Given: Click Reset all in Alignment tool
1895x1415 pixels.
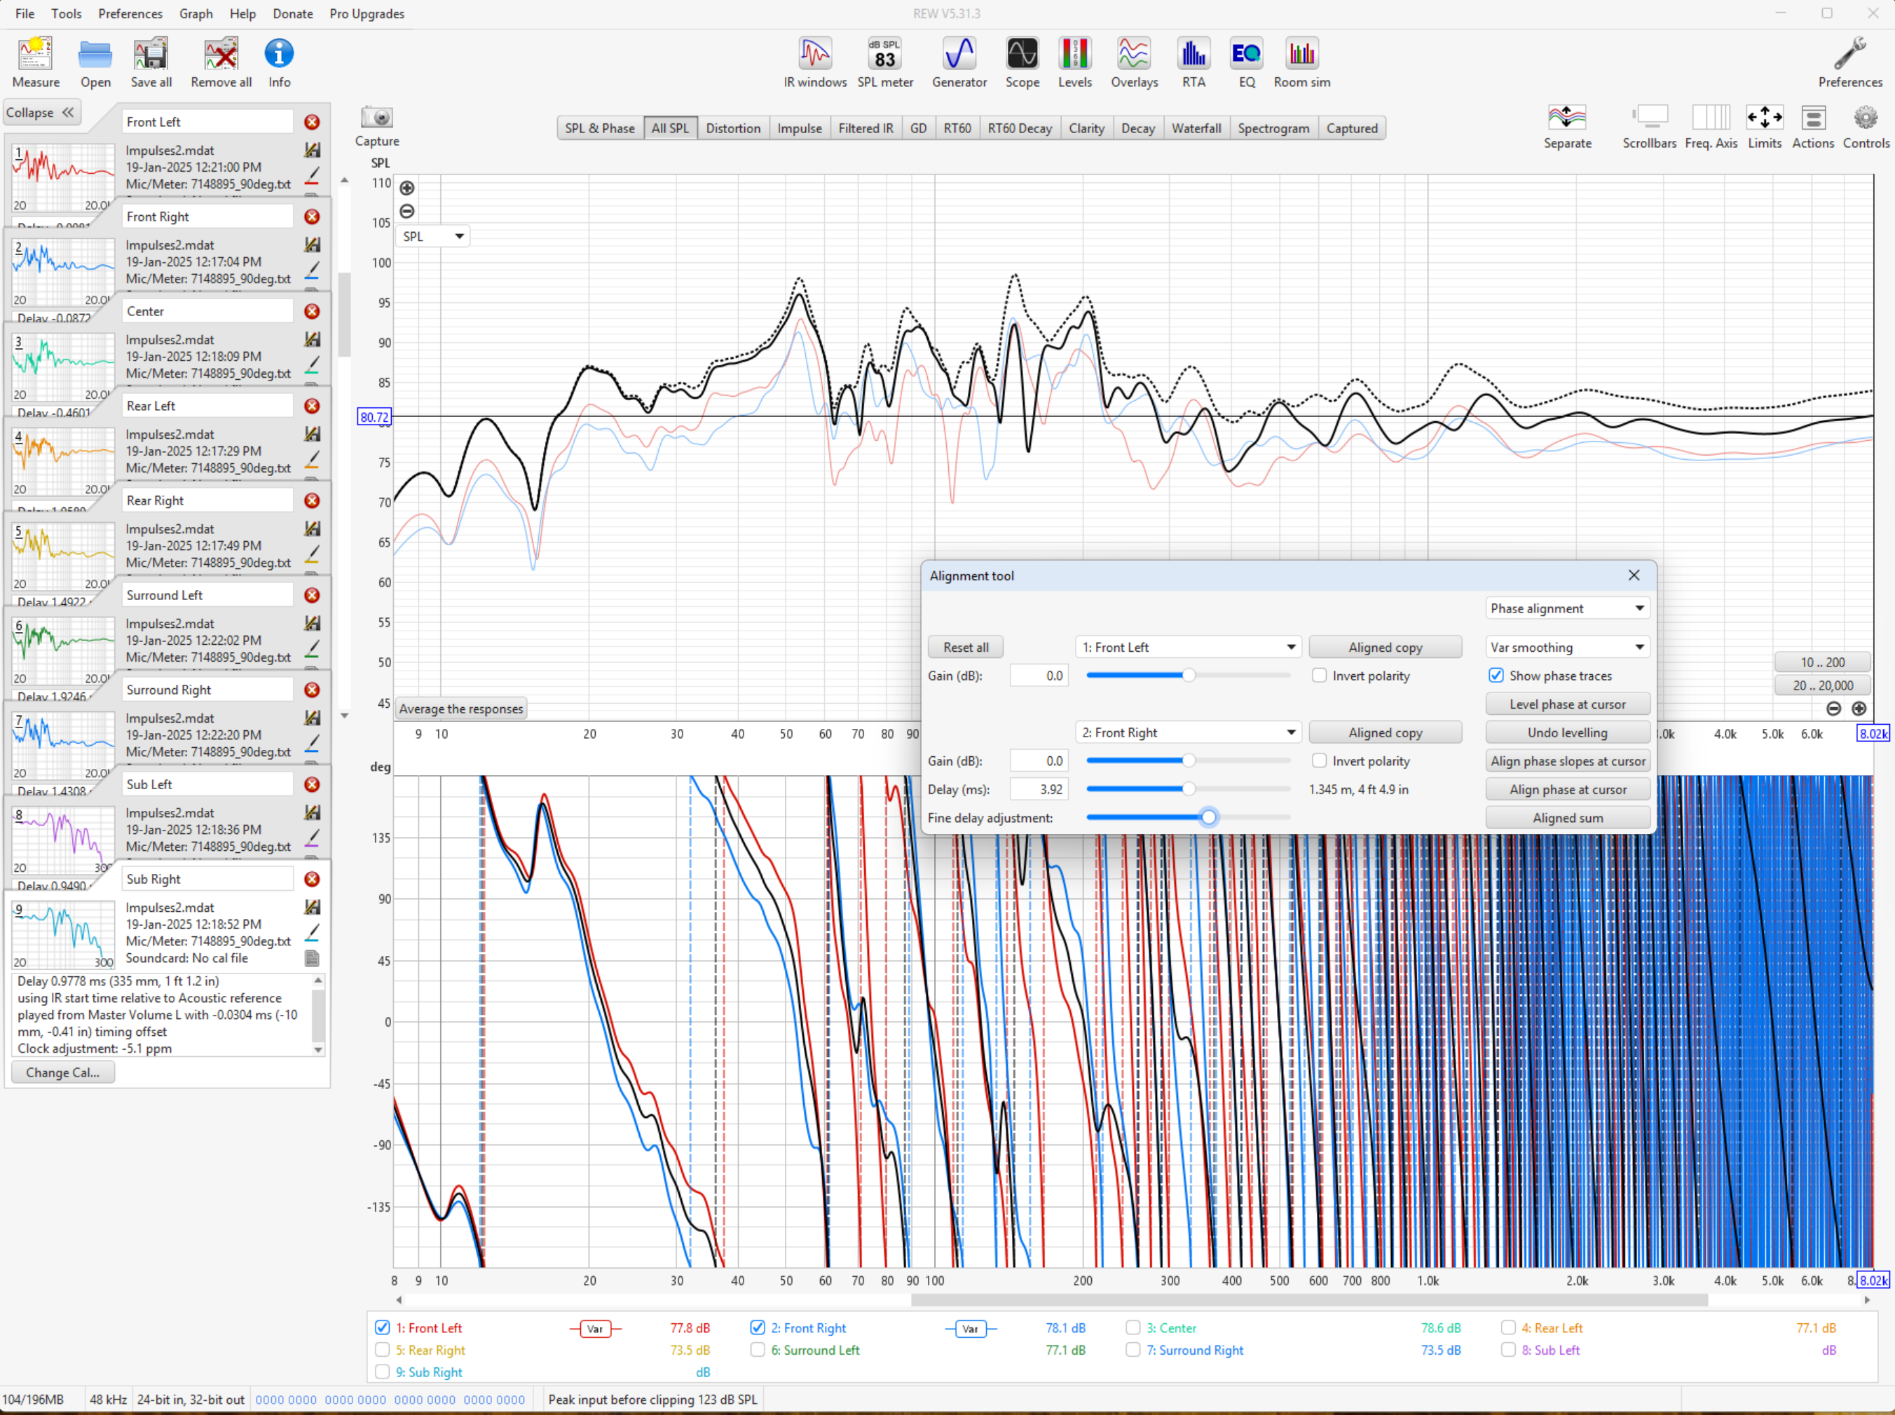Looking at the screenshot, I should click(x=966, y=648).
